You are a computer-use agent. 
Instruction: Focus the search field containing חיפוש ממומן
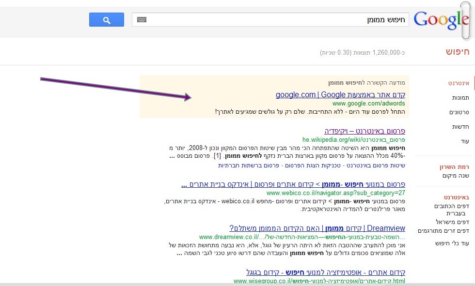point(270,20)
